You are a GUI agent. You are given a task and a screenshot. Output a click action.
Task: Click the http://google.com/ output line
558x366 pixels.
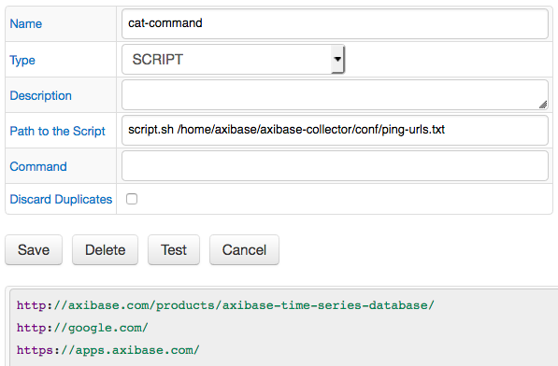[82, 328]
